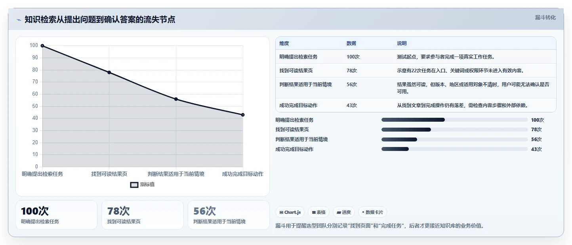The width and height of the screenshot is (572, 245).
Task: Select the Chart.js chip
Action: pos(290,212)
